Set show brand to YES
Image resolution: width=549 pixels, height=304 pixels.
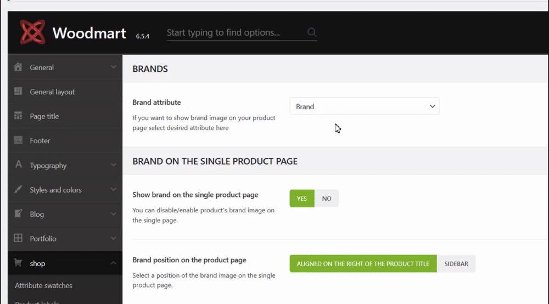point(302,199)
